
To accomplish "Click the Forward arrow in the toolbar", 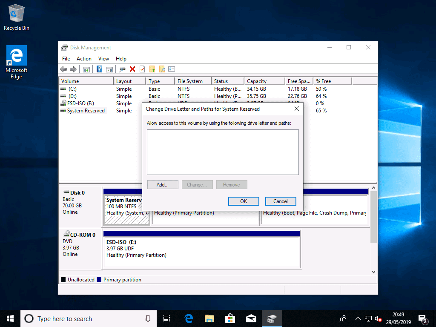I will click(x=73, y=69).
